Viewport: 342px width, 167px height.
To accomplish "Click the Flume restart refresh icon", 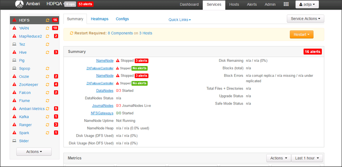I will click(47, 101).
